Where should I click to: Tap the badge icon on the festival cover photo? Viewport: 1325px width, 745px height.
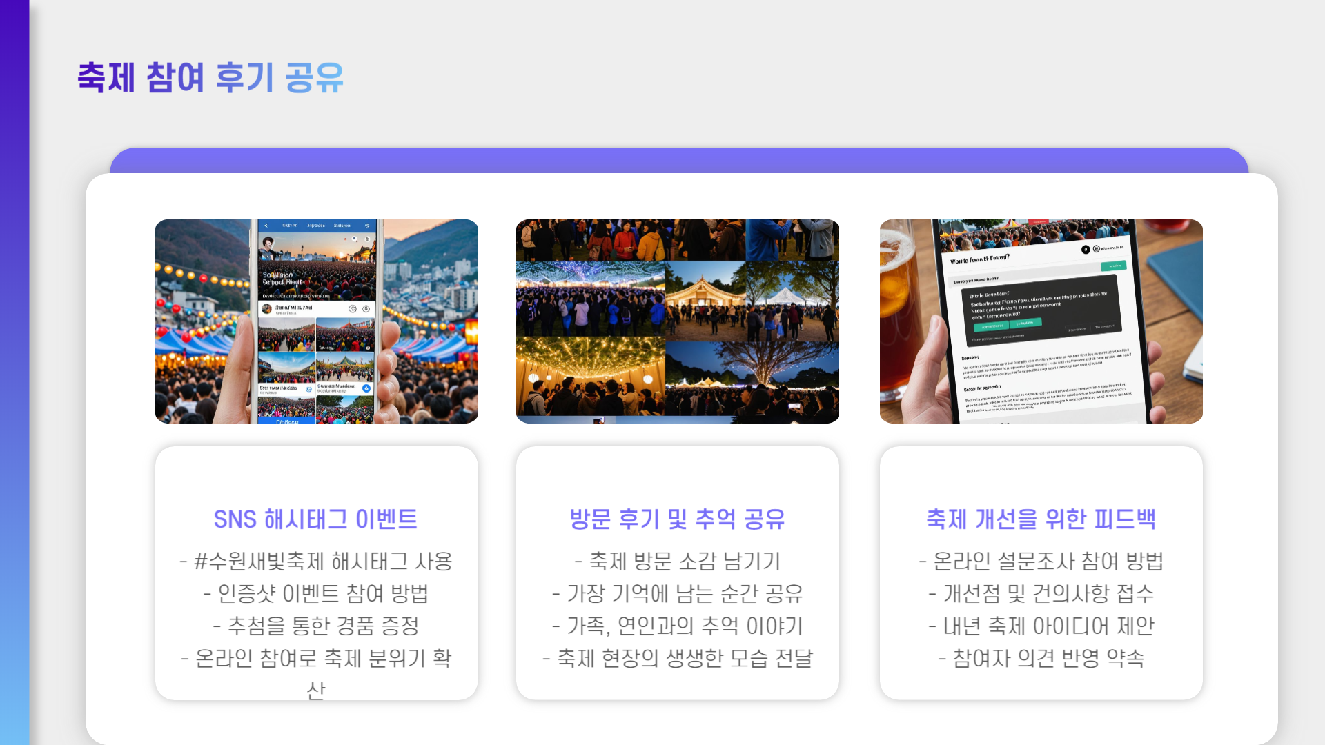point(354,239)
